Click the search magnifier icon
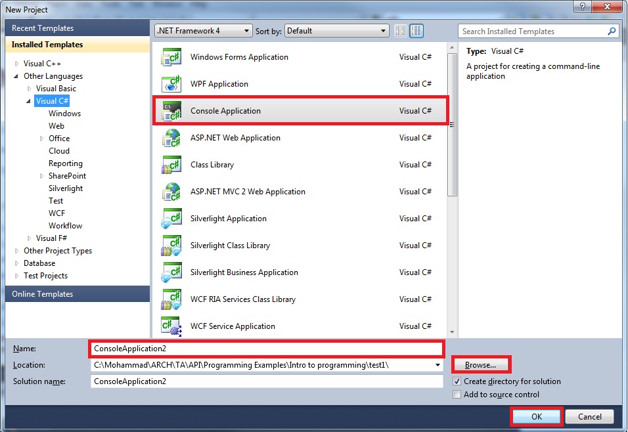The width and height of the screenshot is (628, 432). point(612,31)
